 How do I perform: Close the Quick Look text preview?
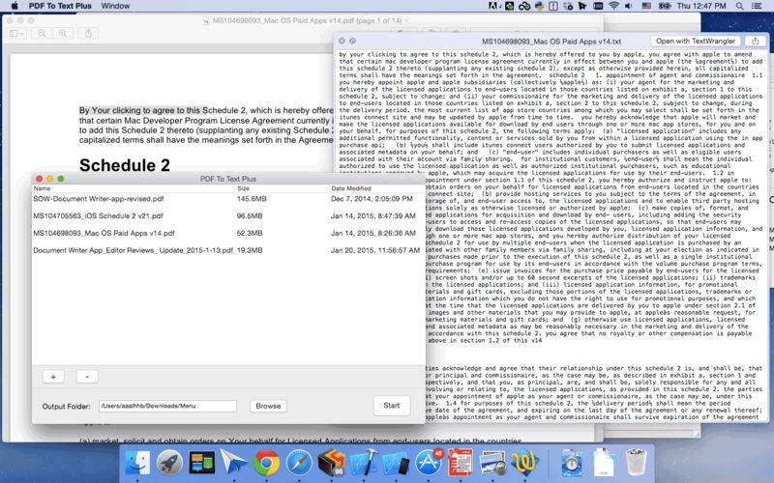click(342, 41)
